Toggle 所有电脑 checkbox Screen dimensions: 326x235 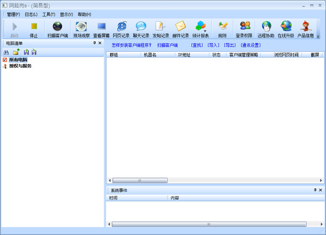pos(5,60)
